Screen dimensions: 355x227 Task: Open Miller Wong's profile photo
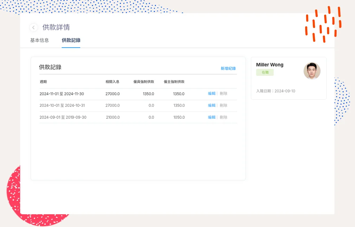[x=312, y=71]
